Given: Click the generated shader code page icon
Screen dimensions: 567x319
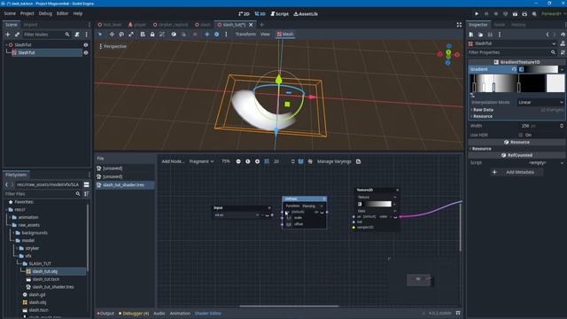Looking at the screenshot, I should tap(358, 161).
